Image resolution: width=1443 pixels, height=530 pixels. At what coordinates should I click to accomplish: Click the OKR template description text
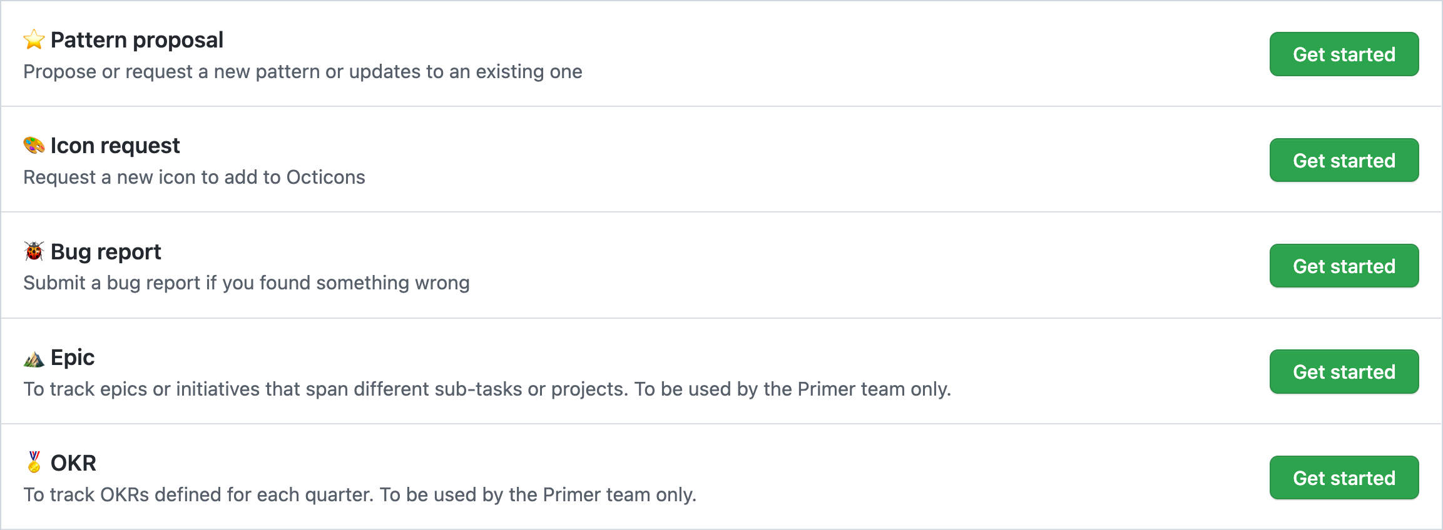pos(360,495)
